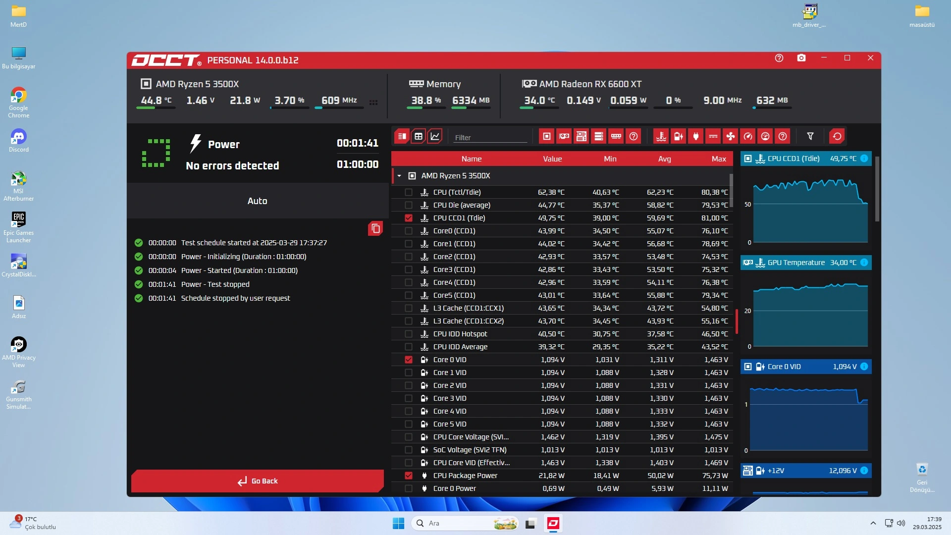Image resolution: width=951 pixels, height=535 pixels.
Task: Switch to the table-only monitoring view icon
Action: point(419,136)
